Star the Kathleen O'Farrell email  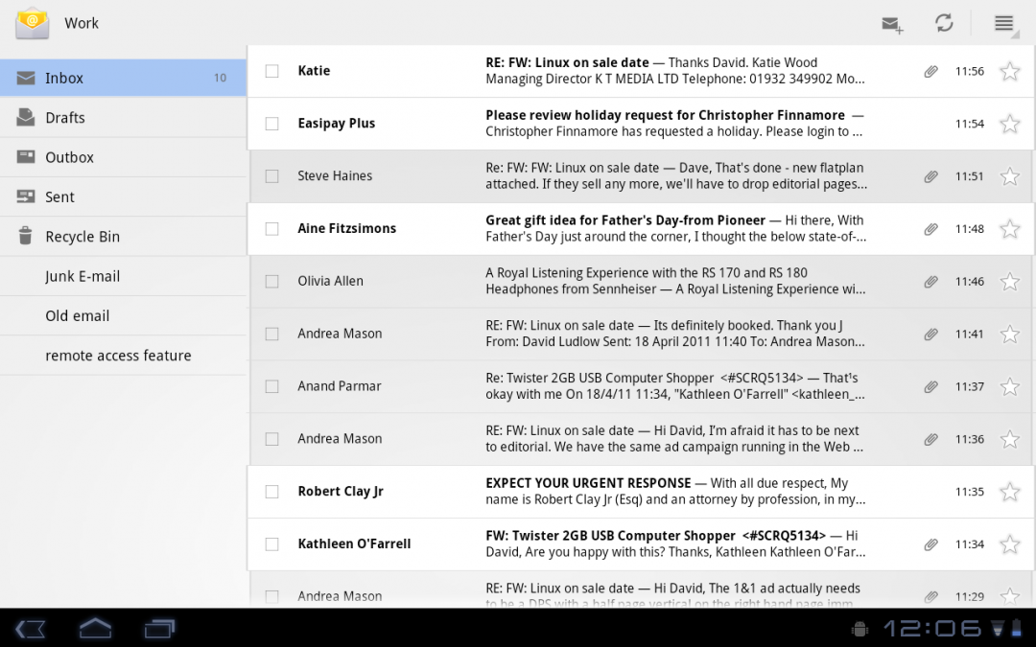coord(1009,544)
